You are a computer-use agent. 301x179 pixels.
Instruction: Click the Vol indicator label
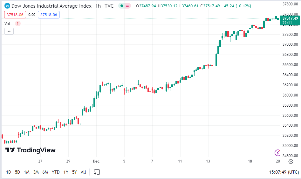pos(7,23)
